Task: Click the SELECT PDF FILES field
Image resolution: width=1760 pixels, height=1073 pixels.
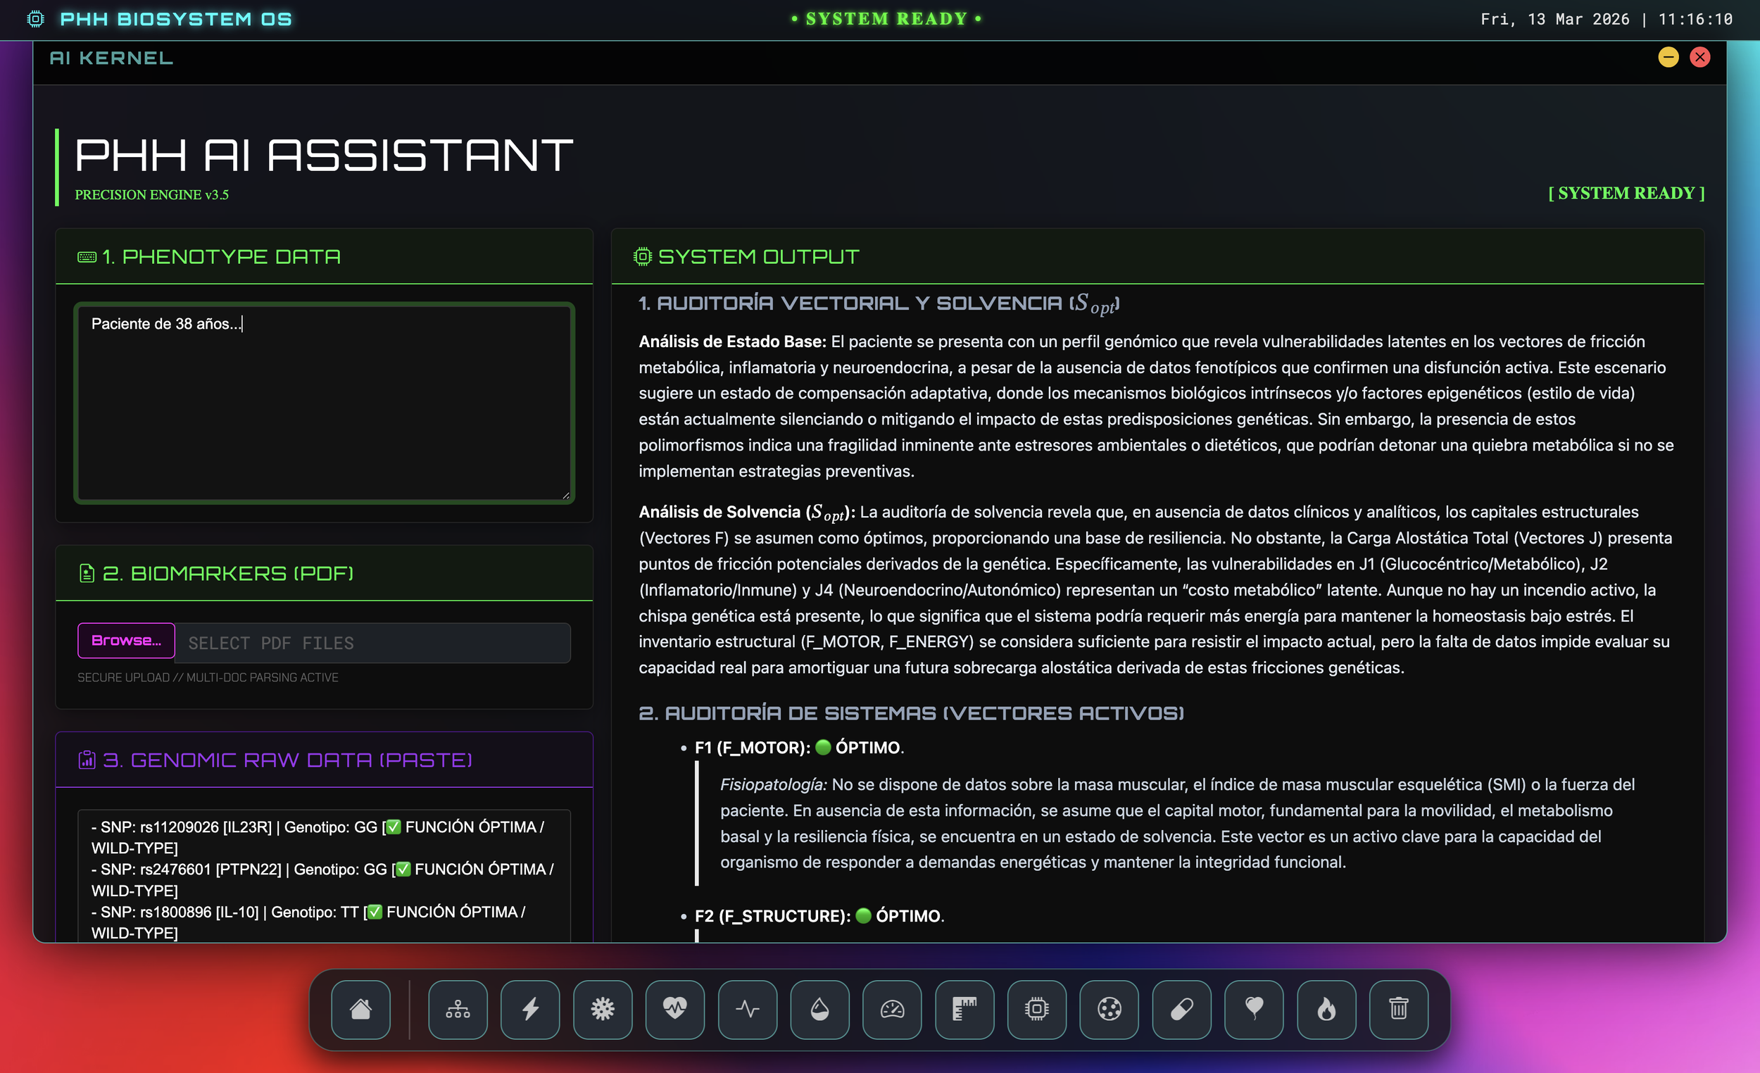Action: click(x=372, y=643)
